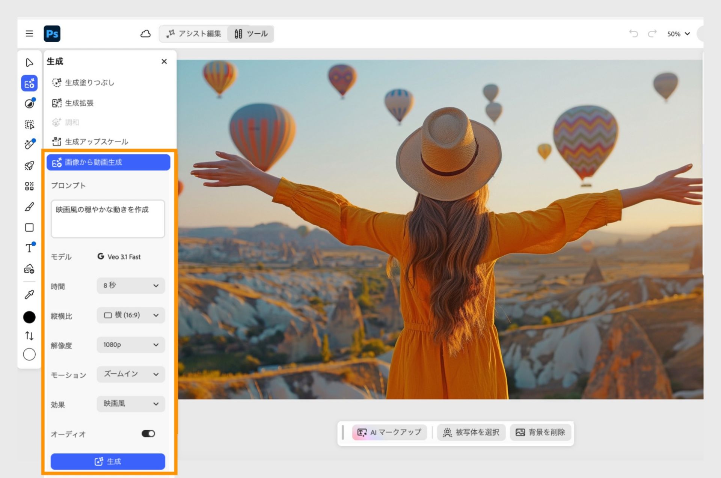
Task: Click the 背景を削除 button
Action: [x=540, y=433]
